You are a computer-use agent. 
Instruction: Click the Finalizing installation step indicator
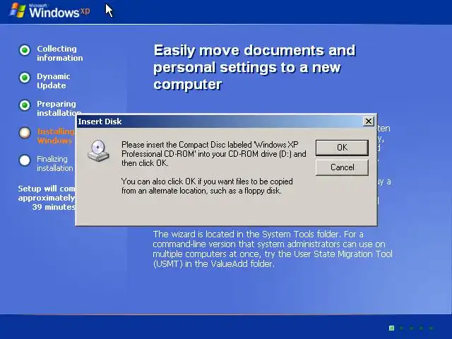tap(25, 160)
